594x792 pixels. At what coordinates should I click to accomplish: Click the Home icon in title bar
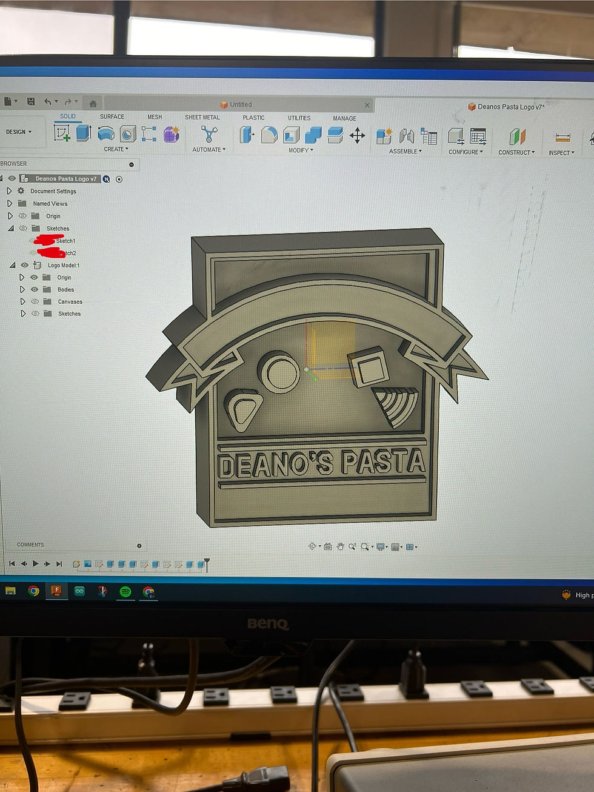93,103
